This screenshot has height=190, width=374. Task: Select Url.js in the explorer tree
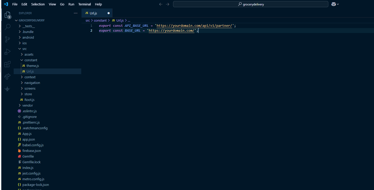[47, 71]
